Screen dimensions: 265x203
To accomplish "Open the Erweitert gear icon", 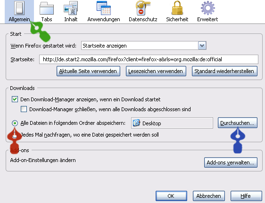I will coord(207,8).
